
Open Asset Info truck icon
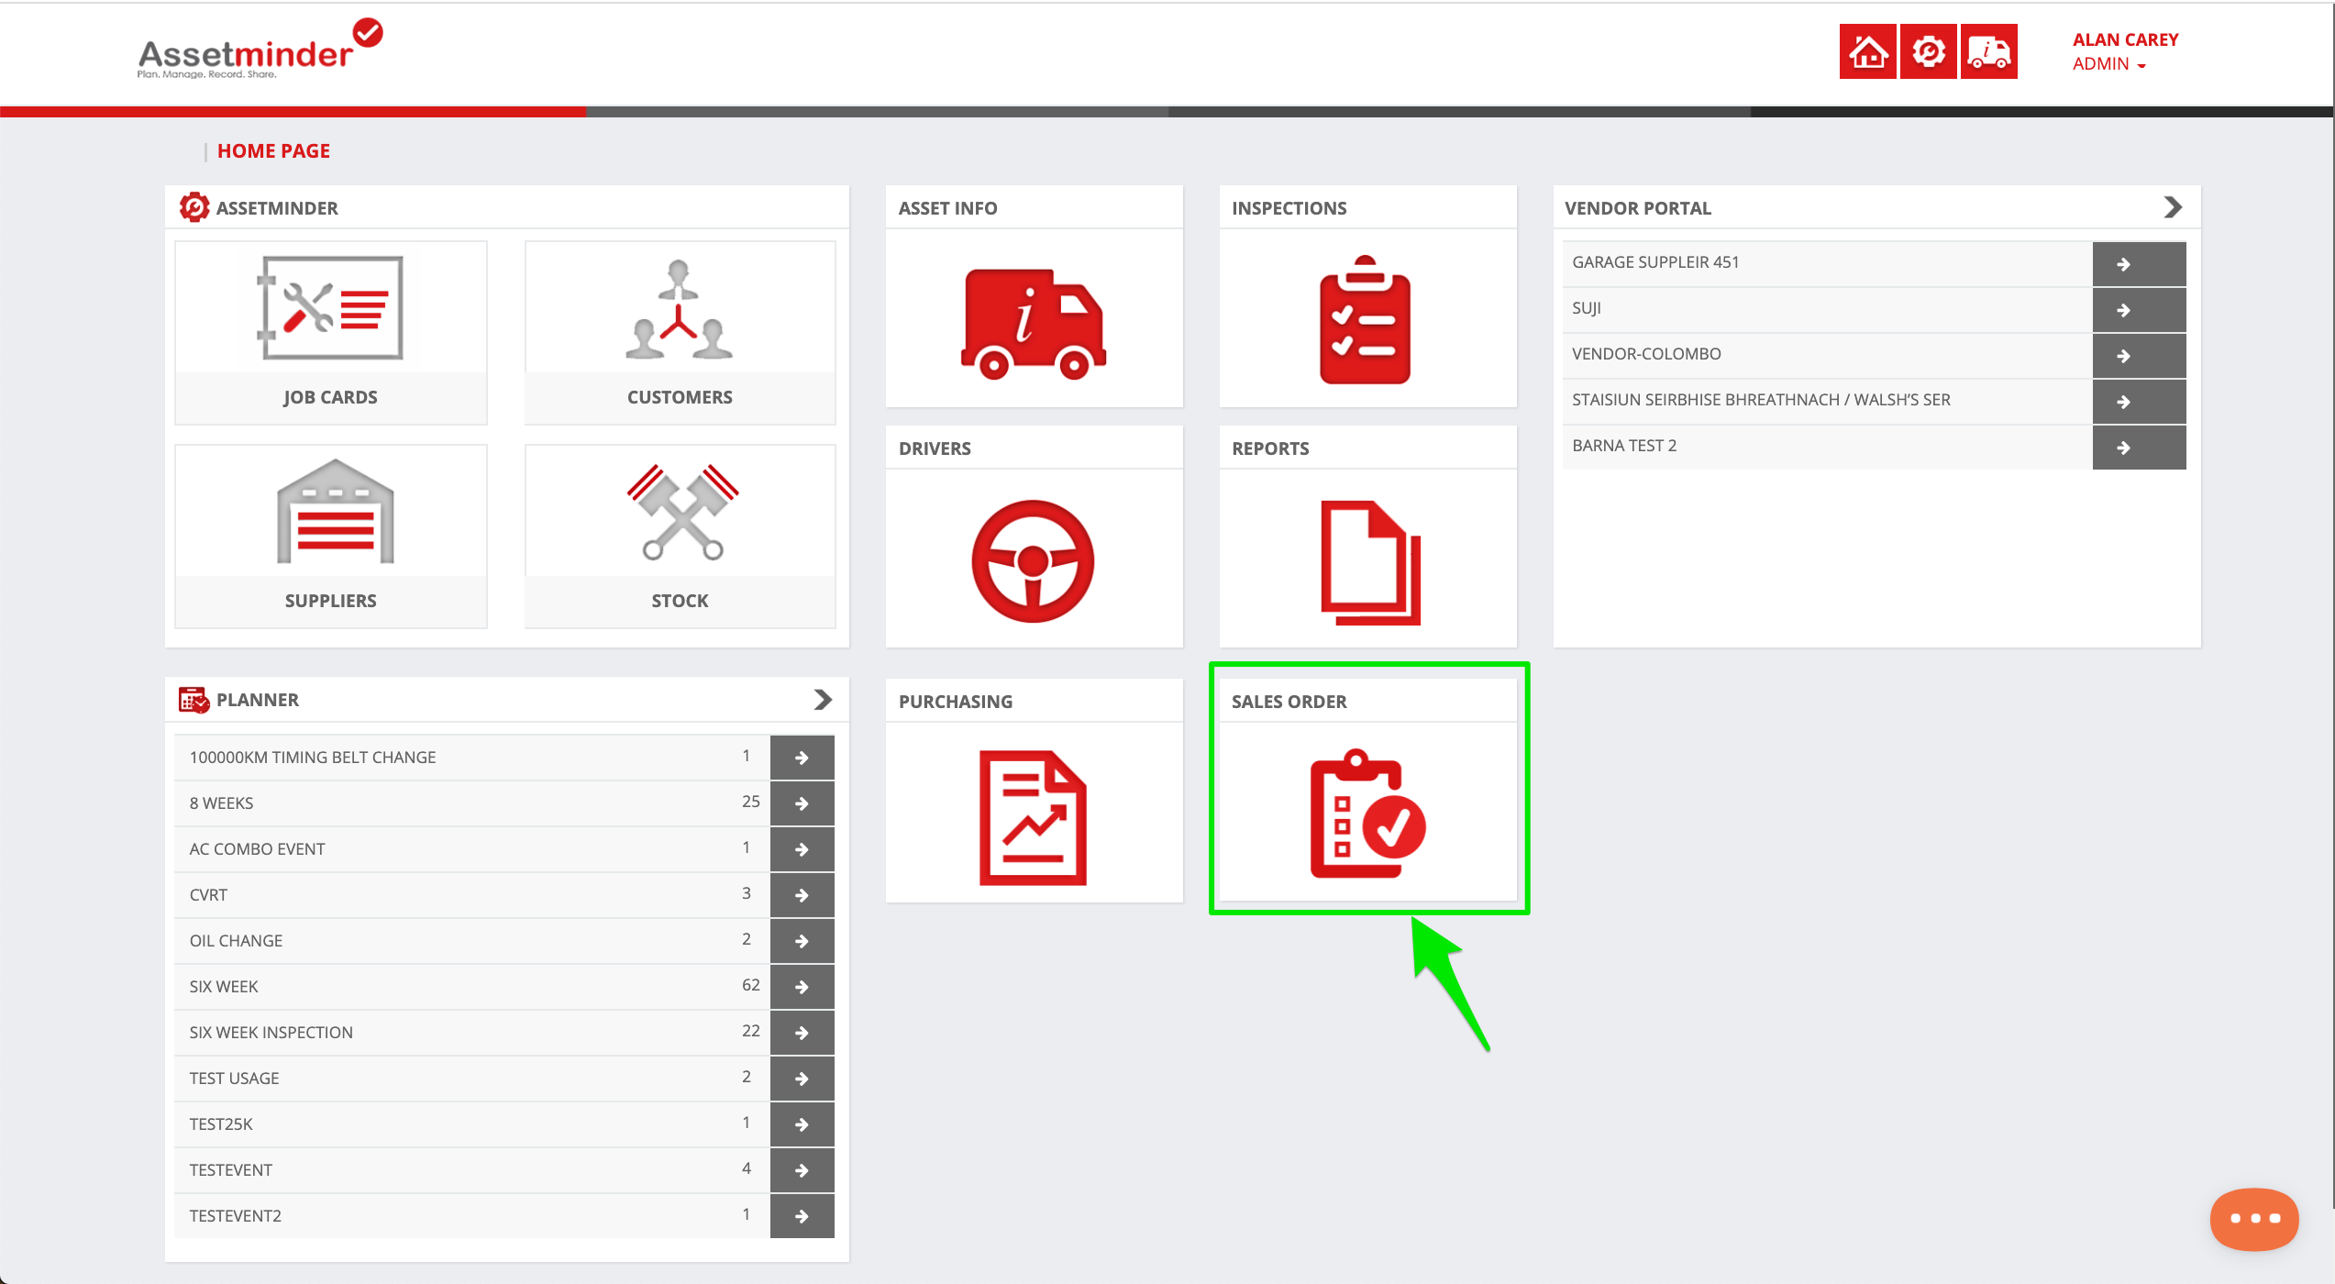pyautogui.click(x=1033, y=323)
